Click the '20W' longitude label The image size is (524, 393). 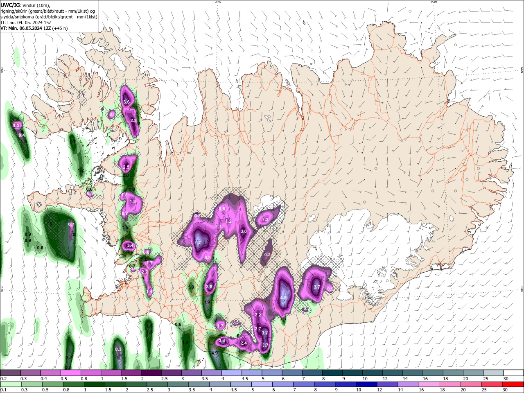coord(218,2)
